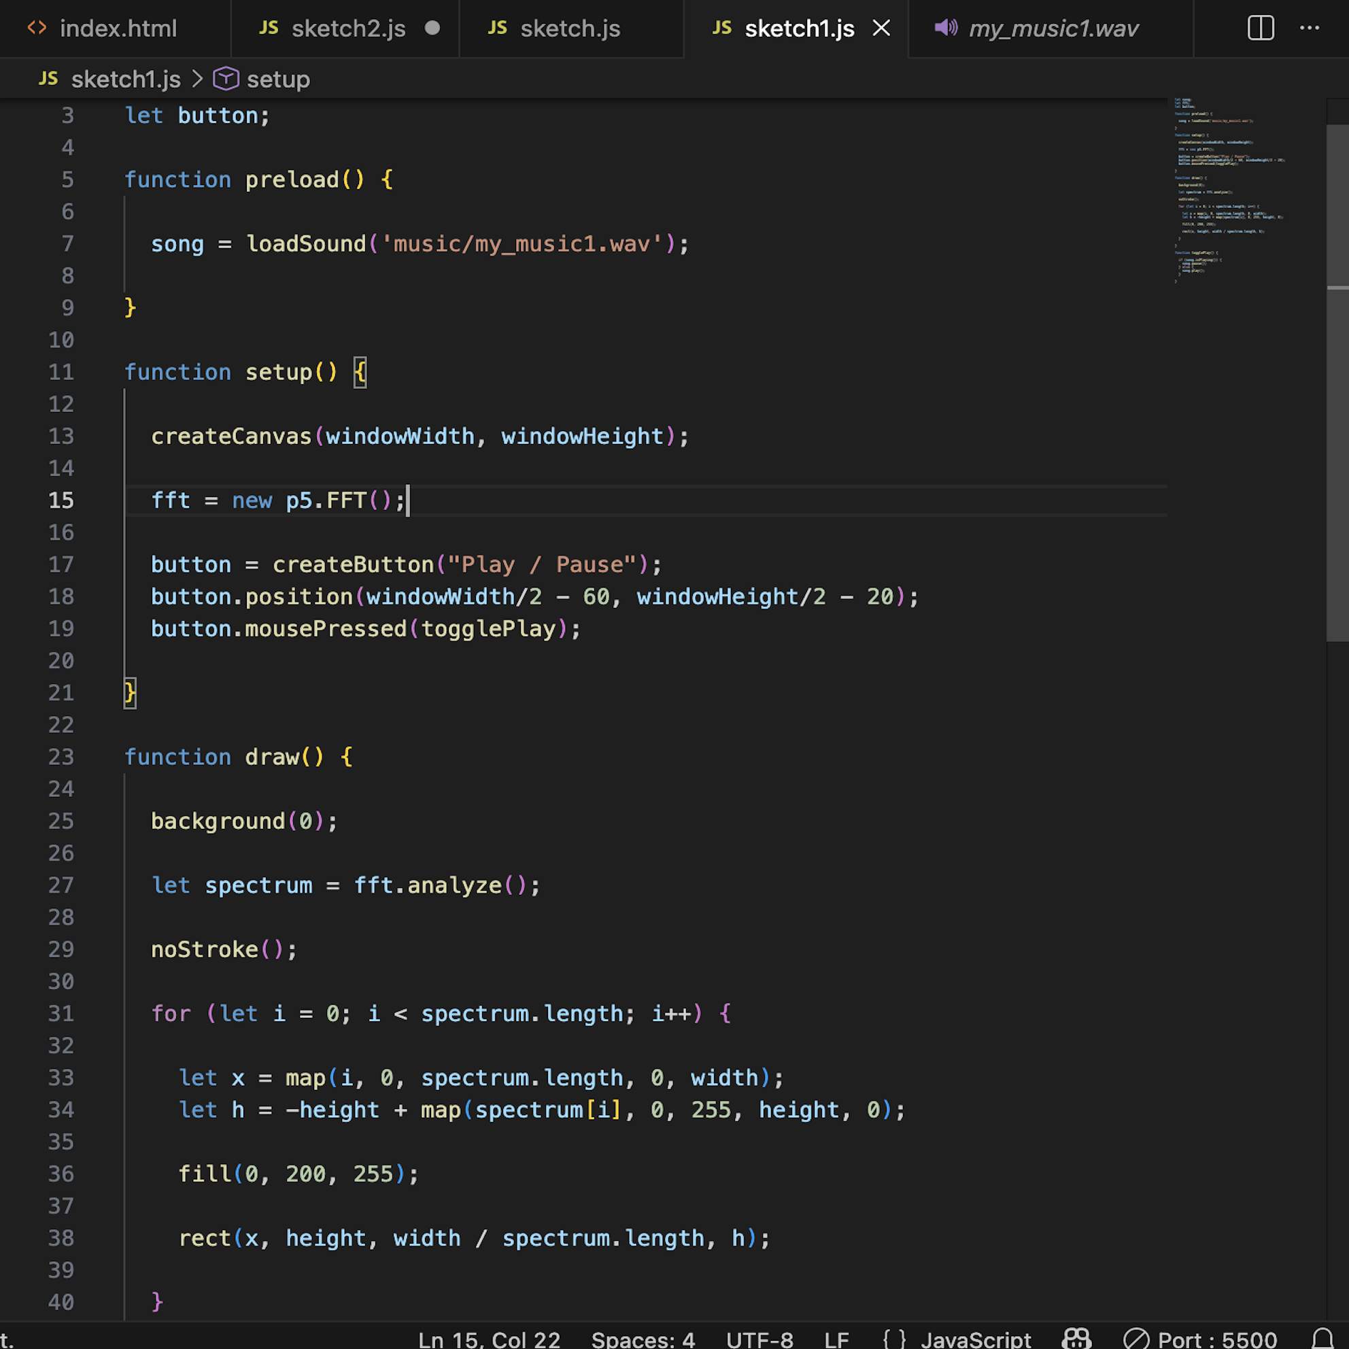This screenshot has height=1349, width=1349.
Task: Click the JS icon on sketch2.js tab
Action: click(269, 28)
